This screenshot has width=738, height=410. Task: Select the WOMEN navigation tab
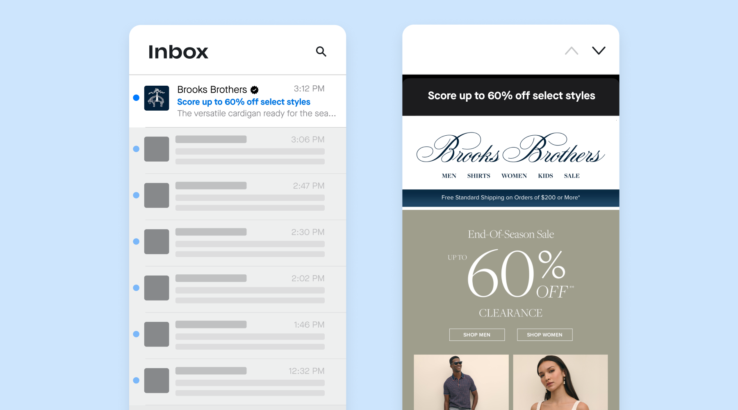514,175
